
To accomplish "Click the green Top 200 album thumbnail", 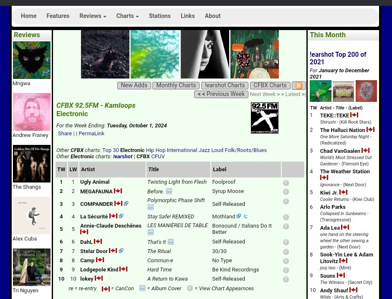I will click(321, 91).
